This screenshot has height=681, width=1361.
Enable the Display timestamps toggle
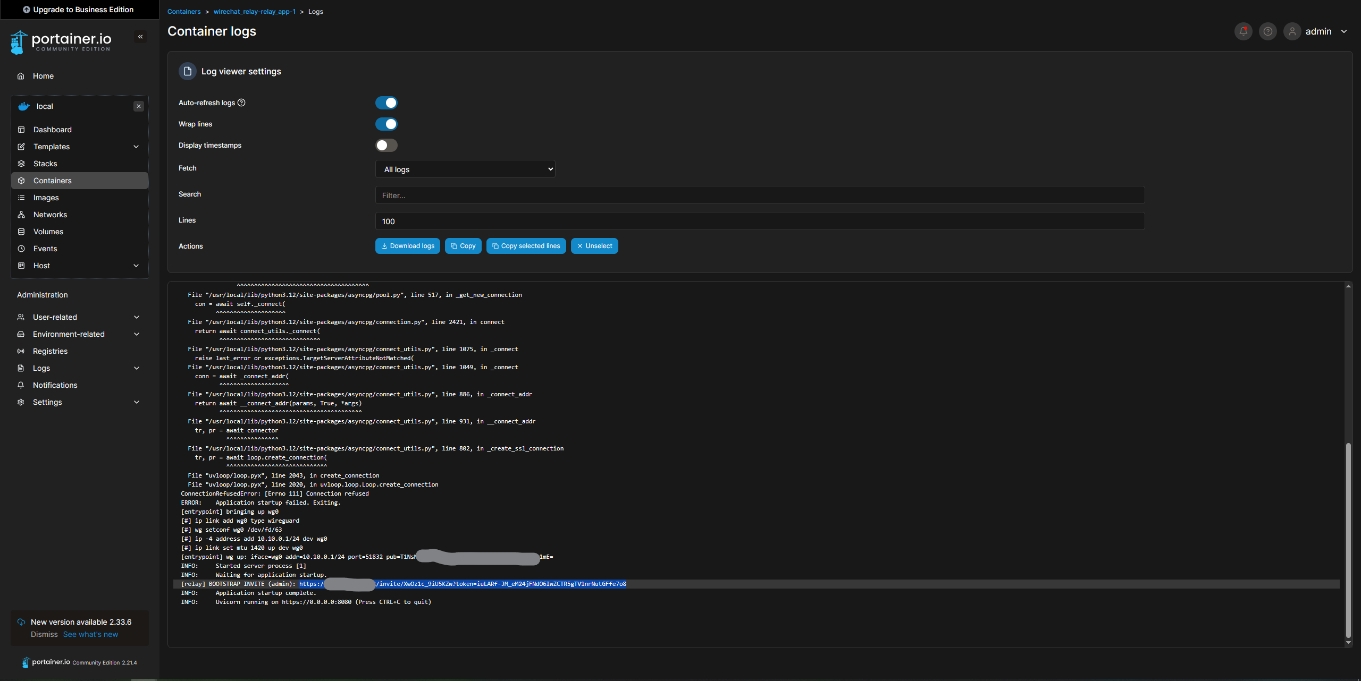pos(387,145)
